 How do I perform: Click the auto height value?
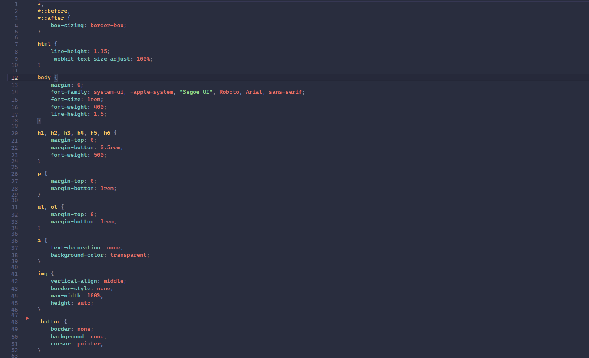click(84, 303)
